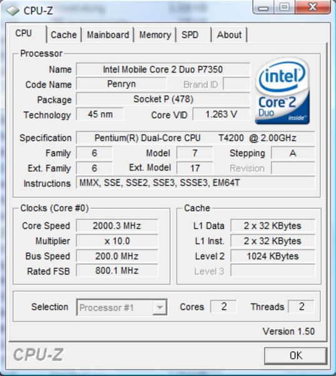Open the About tab
The image size is (336, 376).
point(229,35)
